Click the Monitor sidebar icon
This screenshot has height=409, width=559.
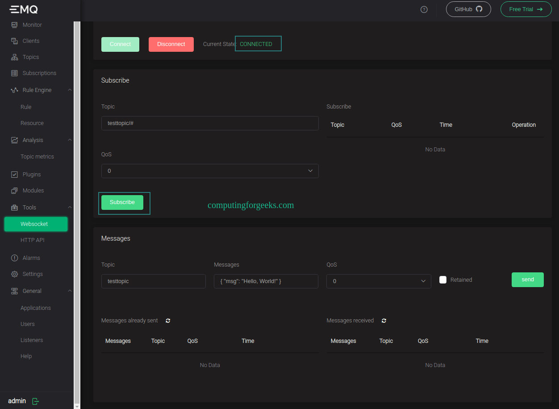[14, 25]
